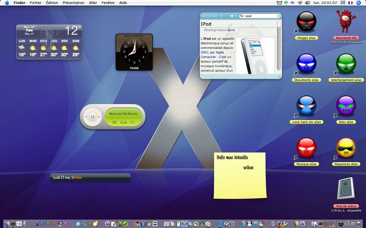This screenshot has height=228, width=366.
Task: Click the Tux penguin Dock icon
Action: tap(249, 224)
